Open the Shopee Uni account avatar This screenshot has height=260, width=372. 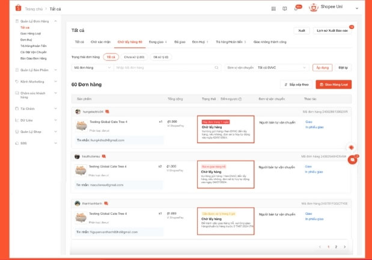click(x=313, y=8)
